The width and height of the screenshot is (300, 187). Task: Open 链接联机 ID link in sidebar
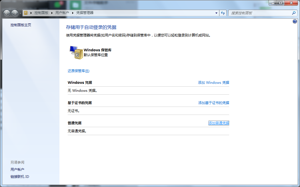tap(20, 177)
